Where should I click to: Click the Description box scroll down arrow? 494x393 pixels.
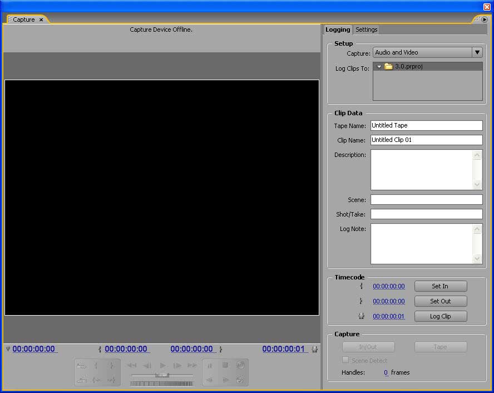click(x=477, y=184)
